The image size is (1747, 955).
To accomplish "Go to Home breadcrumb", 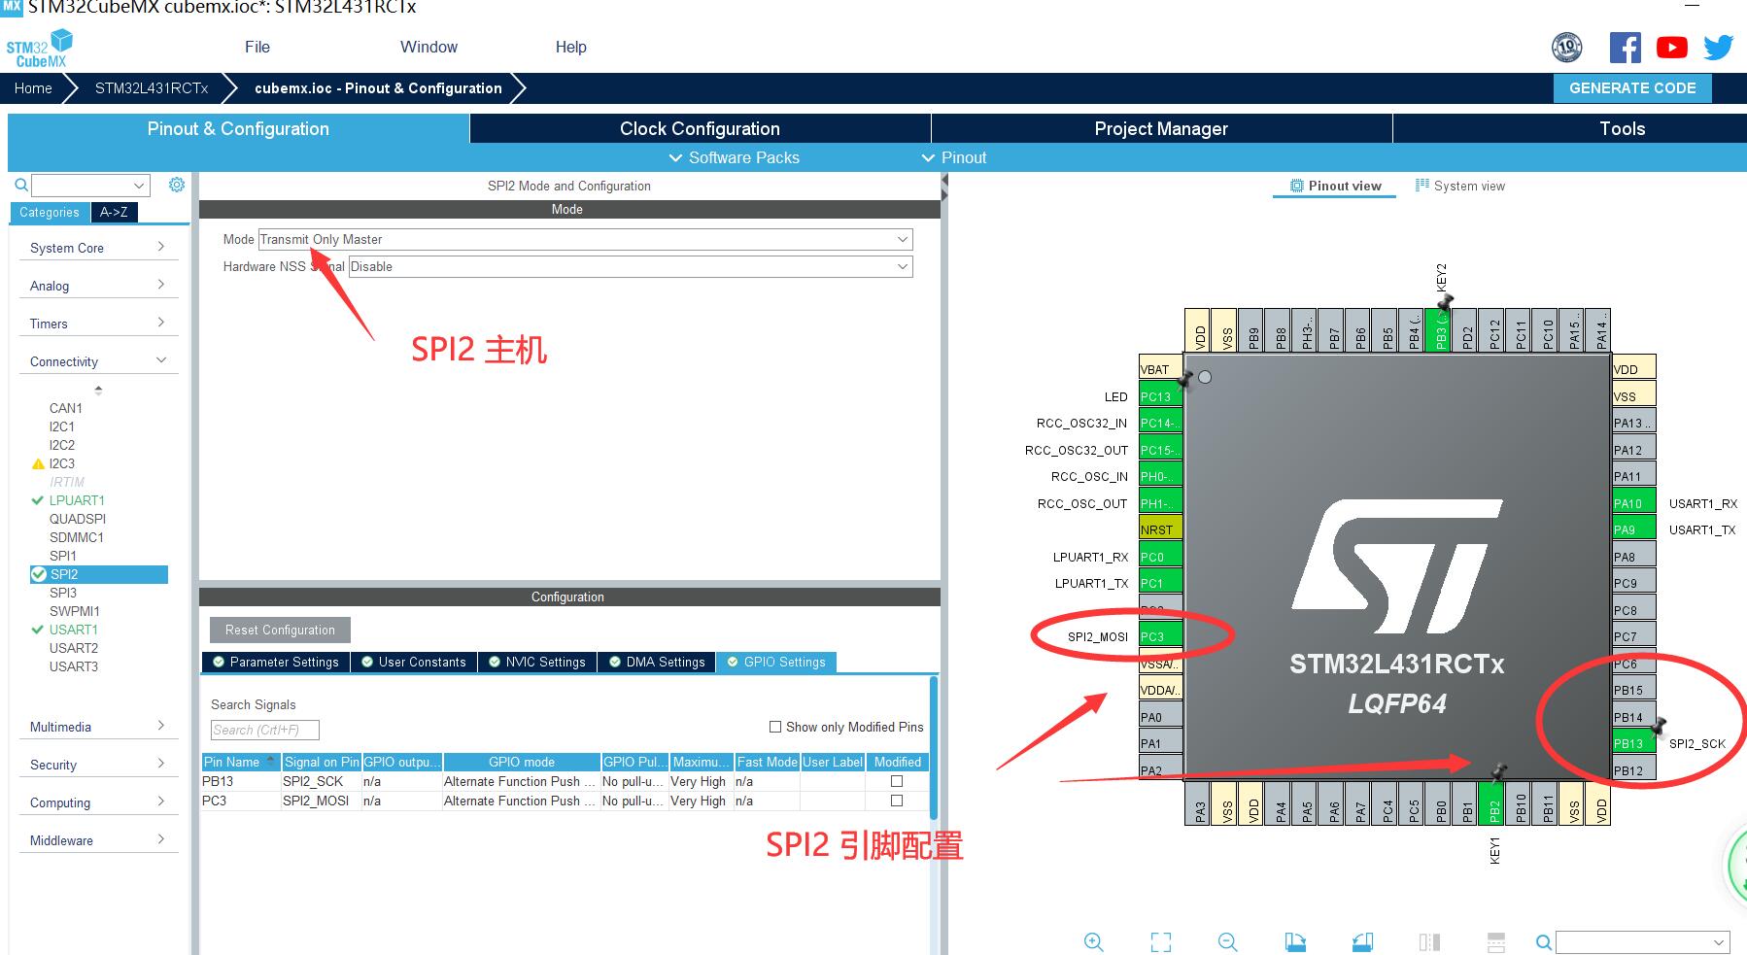I will [33, 87].
